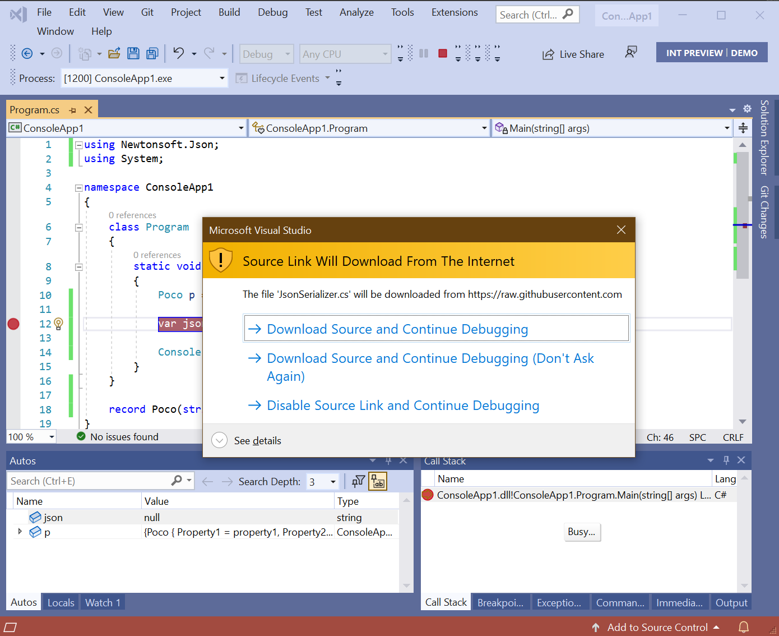
Task: Click the lightbulb quick actions icon on line 12
Action: pyautogui.click(x=58, y=324)
